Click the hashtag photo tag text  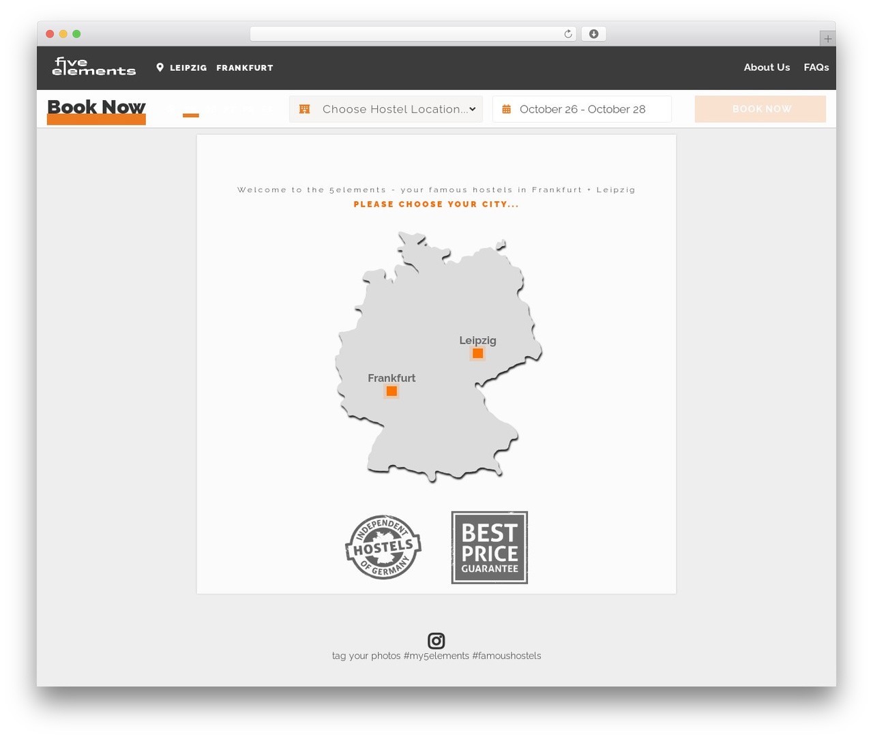436,656
